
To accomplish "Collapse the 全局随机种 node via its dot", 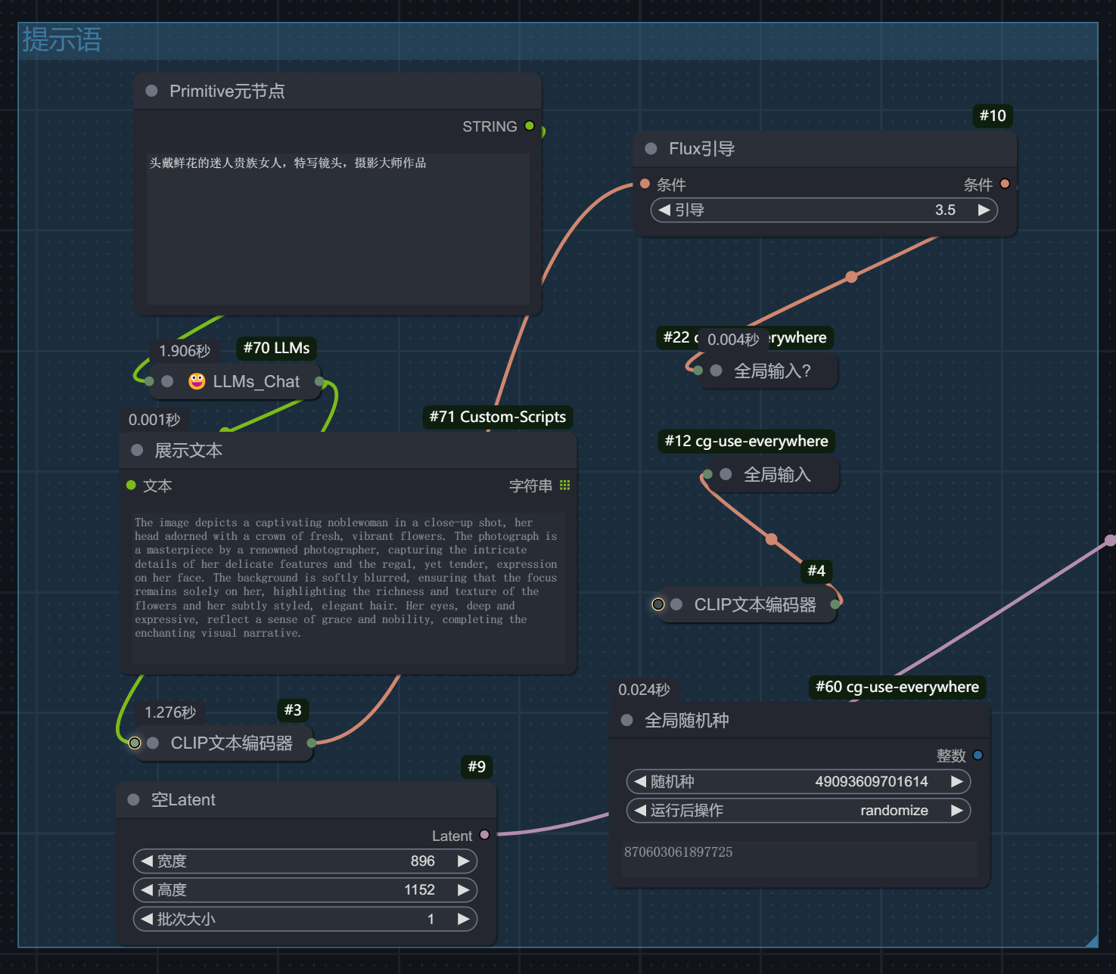I will [x=626, y=720].
